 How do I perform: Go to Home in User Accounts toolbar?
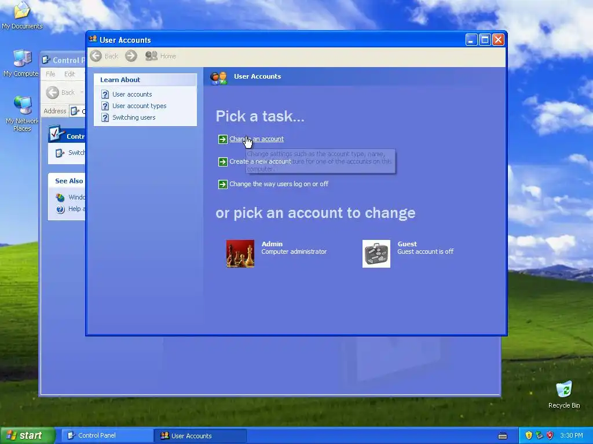click(161, 56)
